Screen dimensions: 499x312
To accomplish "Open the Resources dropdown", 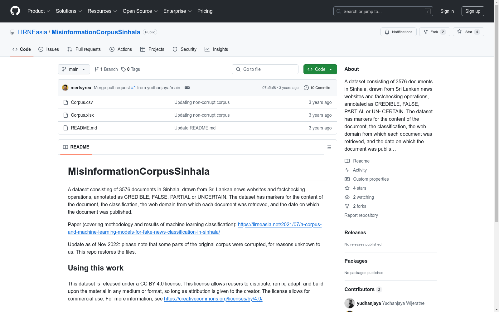I will point(102,11).
